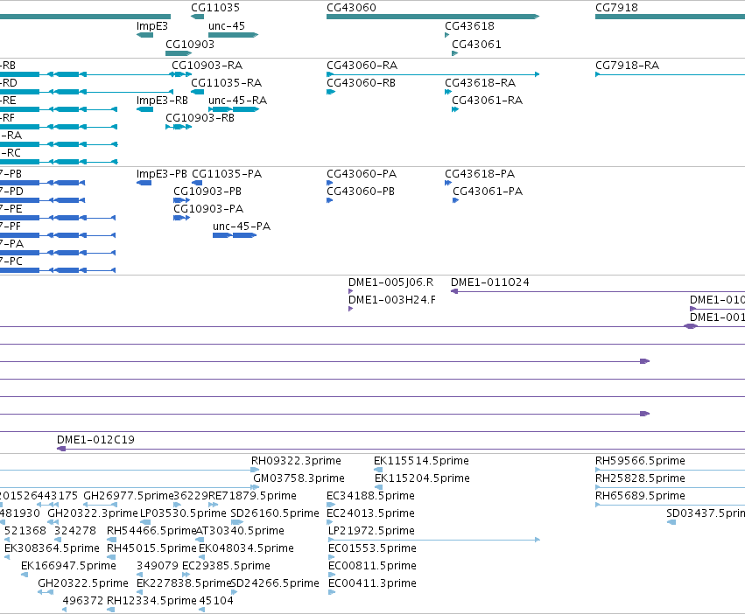The image size is (745, 614).
Task: Click the RH25828.5prime EST label
Action: coord(640,478)
